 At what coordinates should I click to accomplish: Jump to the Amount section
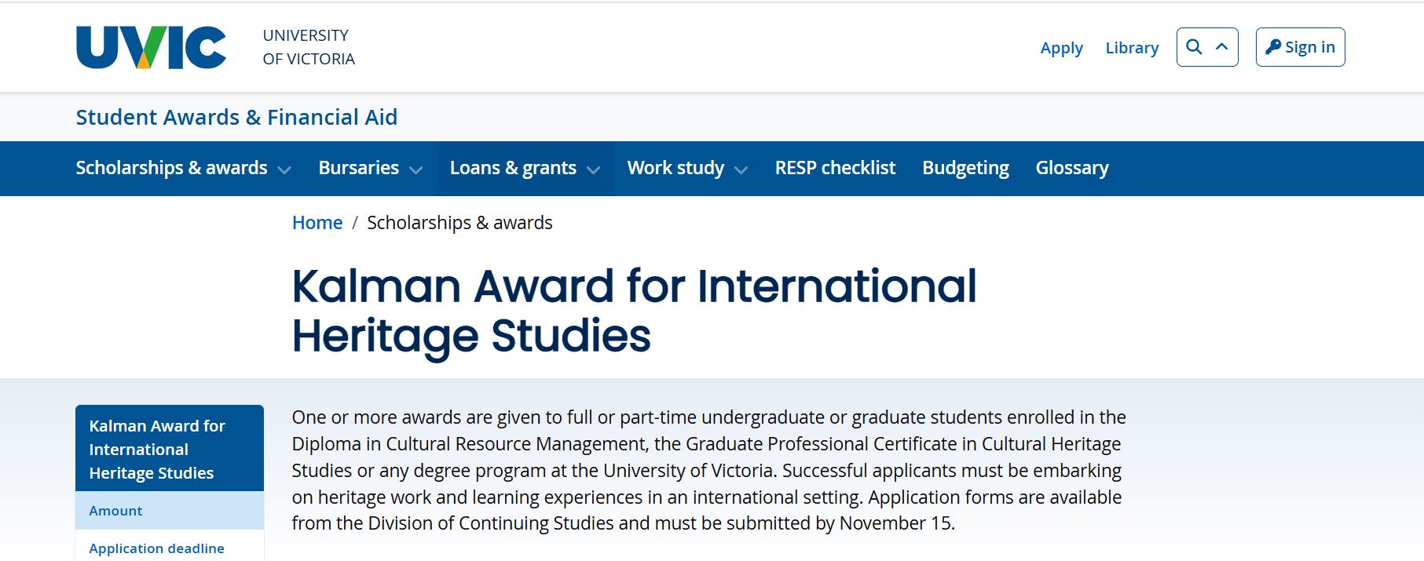pyautogui.click(x=170, y=511)
